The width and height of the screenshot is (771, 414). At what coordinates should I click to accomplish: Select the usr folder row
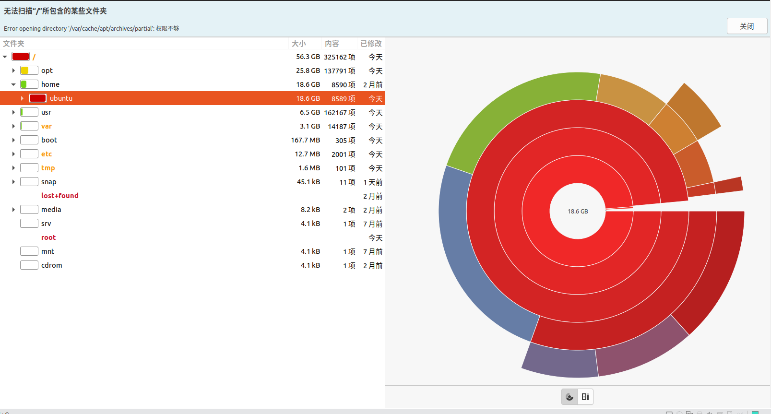click(192, 112)
